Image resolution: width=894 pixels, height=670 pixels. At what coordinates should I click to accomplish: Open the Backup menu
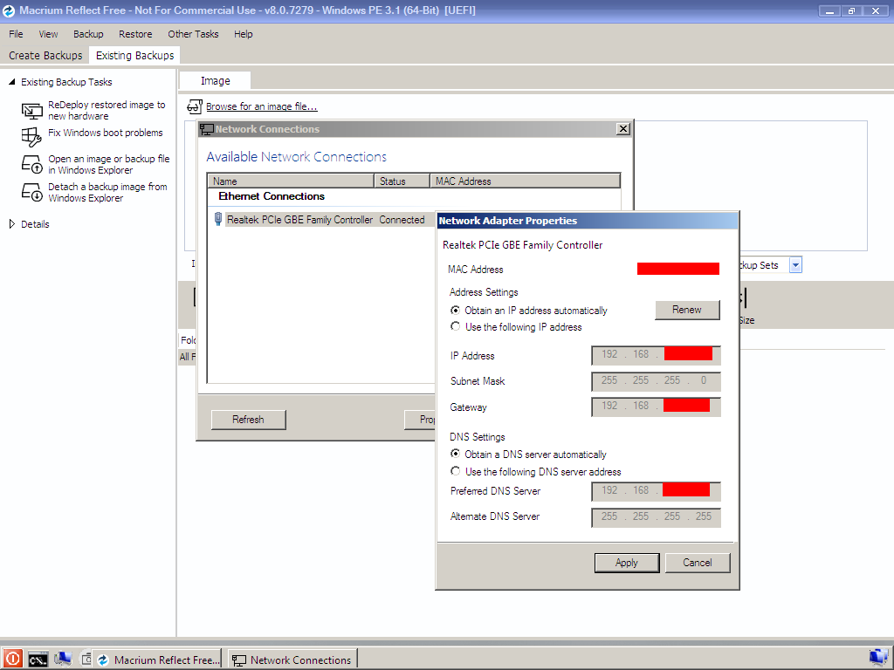click(x=88, y=34)
